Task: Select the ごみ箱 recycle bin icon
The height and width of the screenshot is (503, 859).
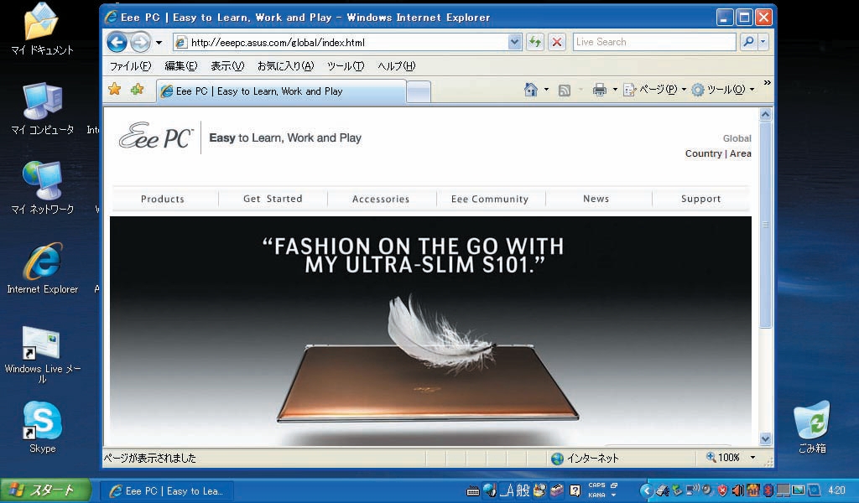Action: [x=812, y=428]
